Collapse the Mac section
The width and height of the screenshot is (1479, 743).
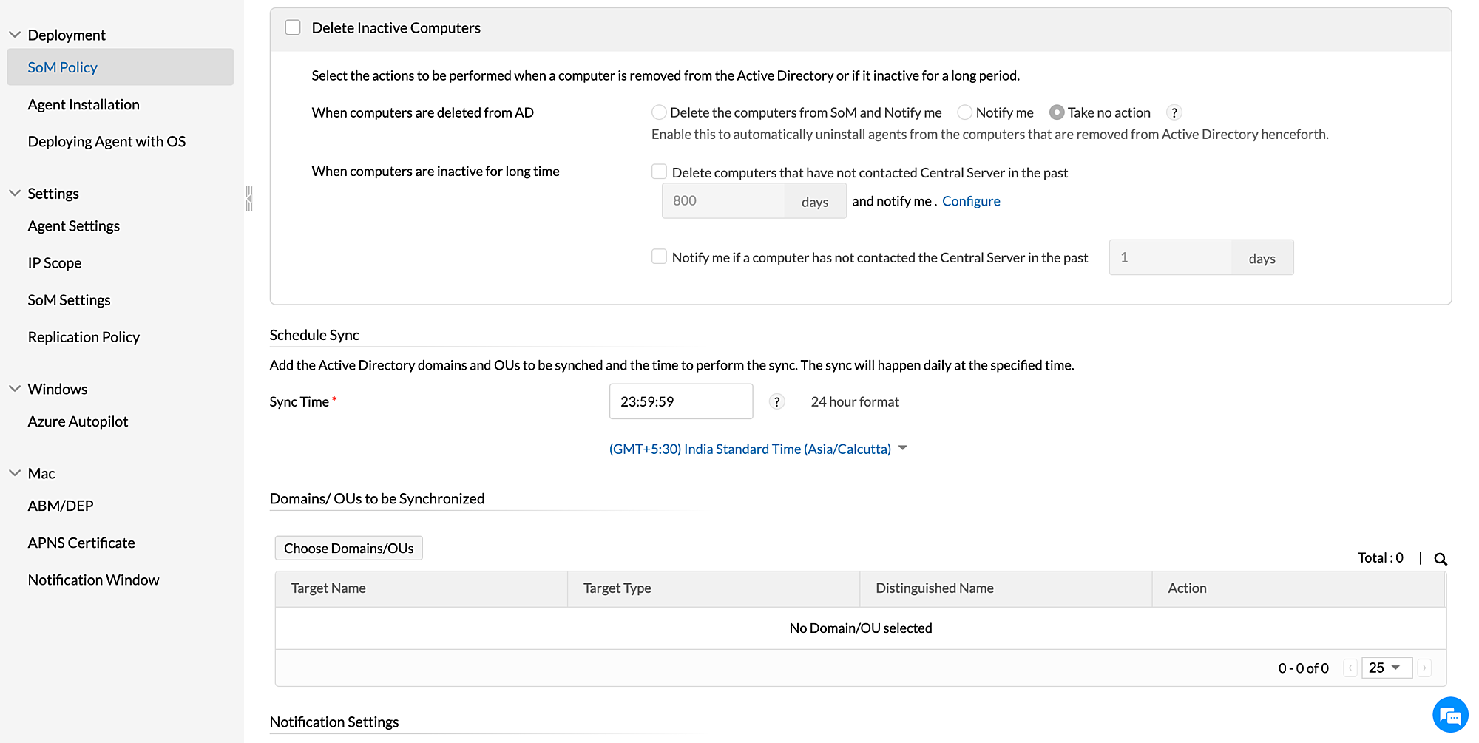(15, 473)
